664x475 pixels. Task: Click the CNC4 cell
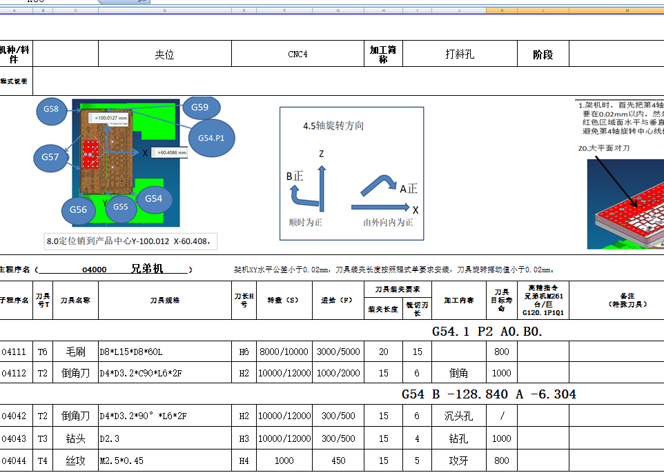tap(297, 53)
